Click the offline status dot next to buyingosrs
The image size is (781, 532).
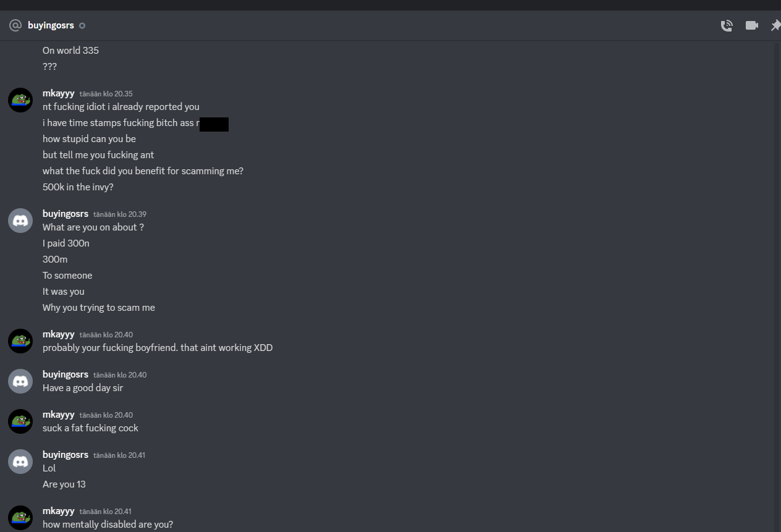pos(82,25)
